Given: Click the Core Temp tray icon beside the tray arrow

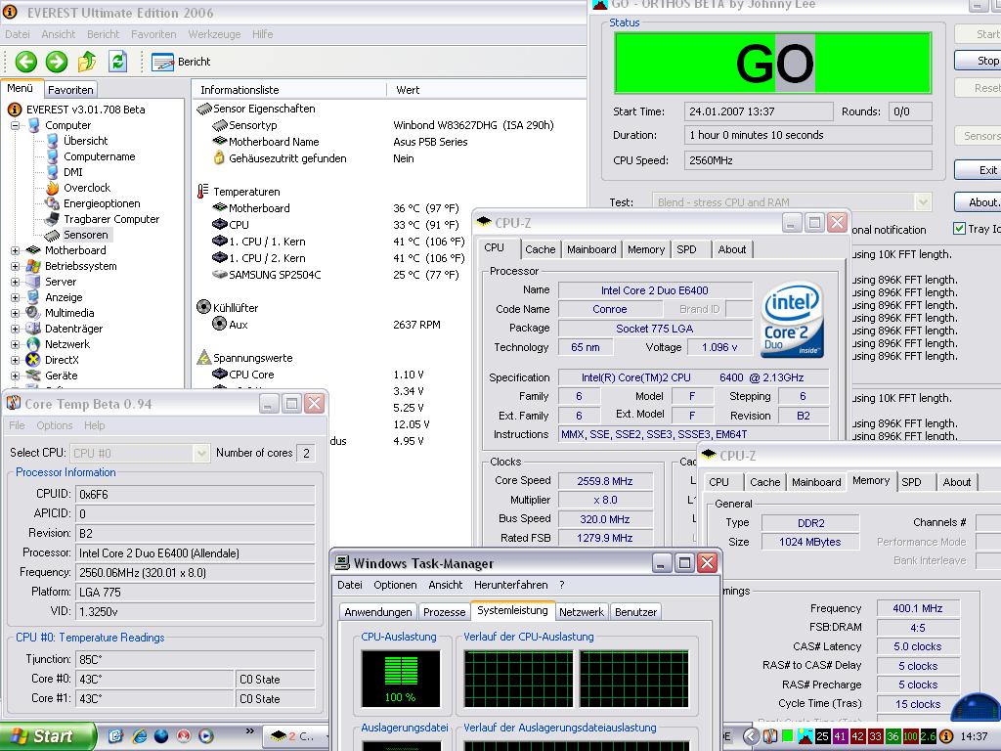Looking at the screenshot, I should coord(770,736).
